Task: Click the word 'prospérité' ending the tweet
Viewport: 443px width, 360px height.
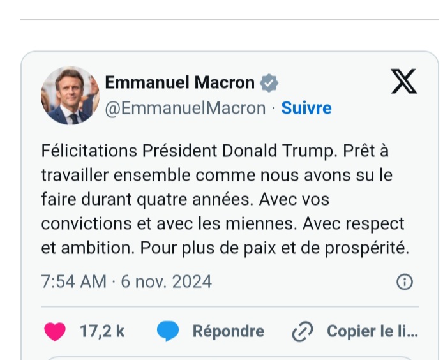Action: pos(368,248)
